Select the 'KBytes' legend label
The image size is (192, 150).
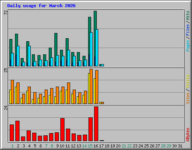click(188, 135)
